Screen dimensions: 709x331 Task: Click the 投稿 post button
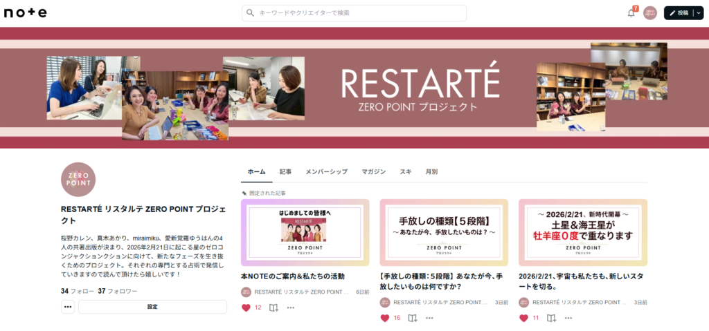(x=680, y=13)
